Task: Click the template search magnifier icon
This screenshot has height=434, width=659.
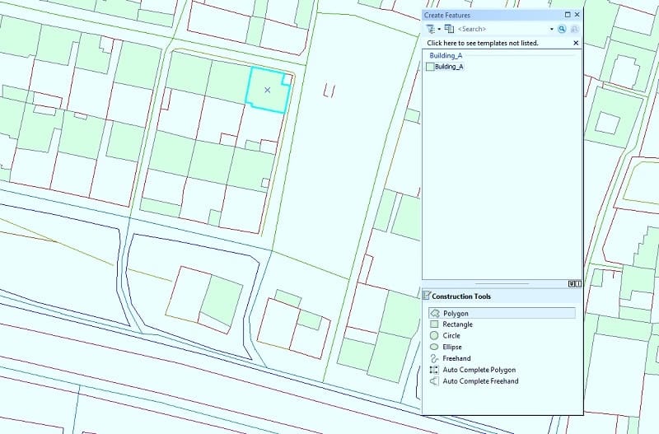Action: (x=562, y=29)
